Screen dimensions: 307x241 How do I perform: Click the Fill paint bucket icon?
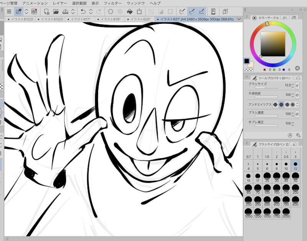(130, 12)
